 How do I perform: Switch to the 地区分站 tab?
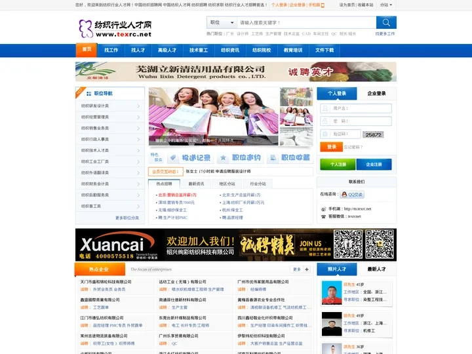pos(227,184)
